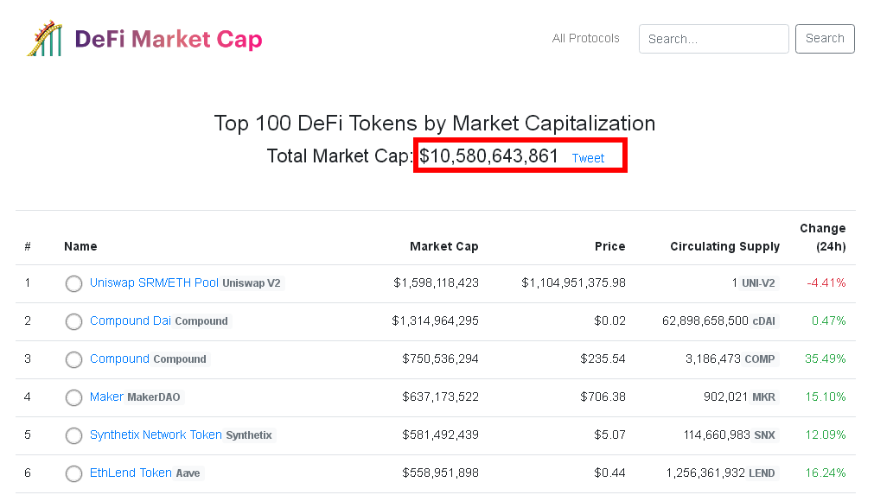Screen dimensions: 874x495
Task: Open the EthLend Token link
Action: (131, 473)
